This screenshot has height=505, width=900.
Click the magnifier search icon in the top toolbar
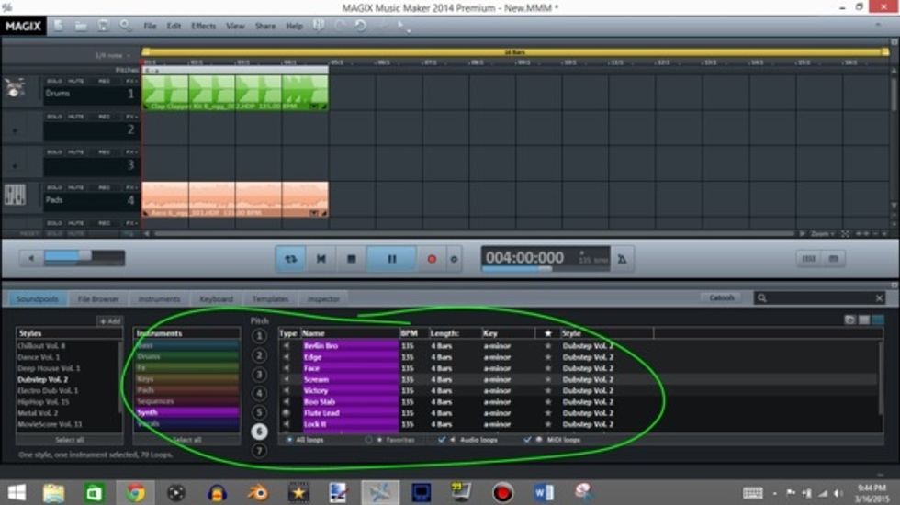click(x=125, y=26)
